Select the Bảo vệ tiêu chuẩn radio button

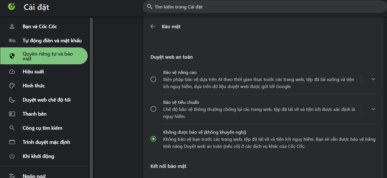(153, 109)
